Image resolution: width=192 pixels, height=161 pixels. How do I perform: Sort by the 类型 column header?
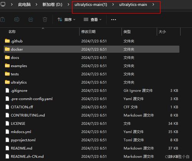pos(127,32)
